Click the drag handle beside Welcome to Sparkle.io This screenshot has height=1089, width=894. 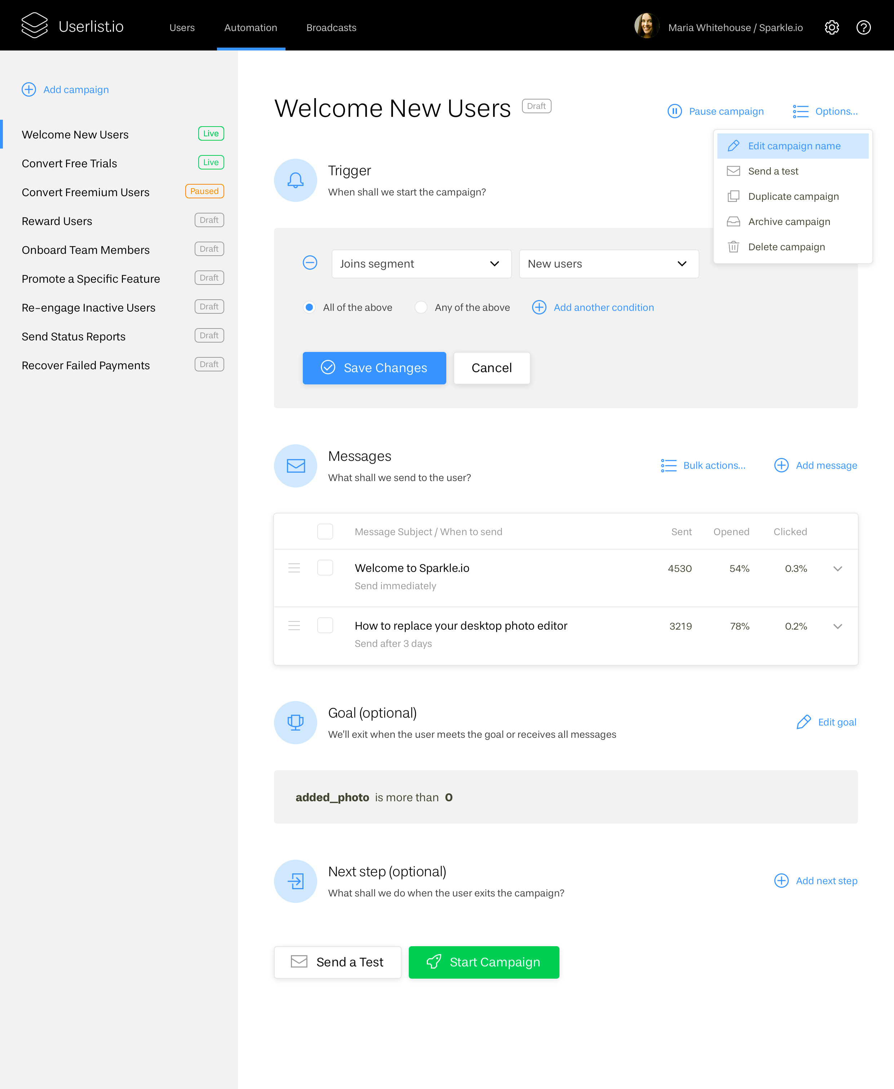pos(294,568)
